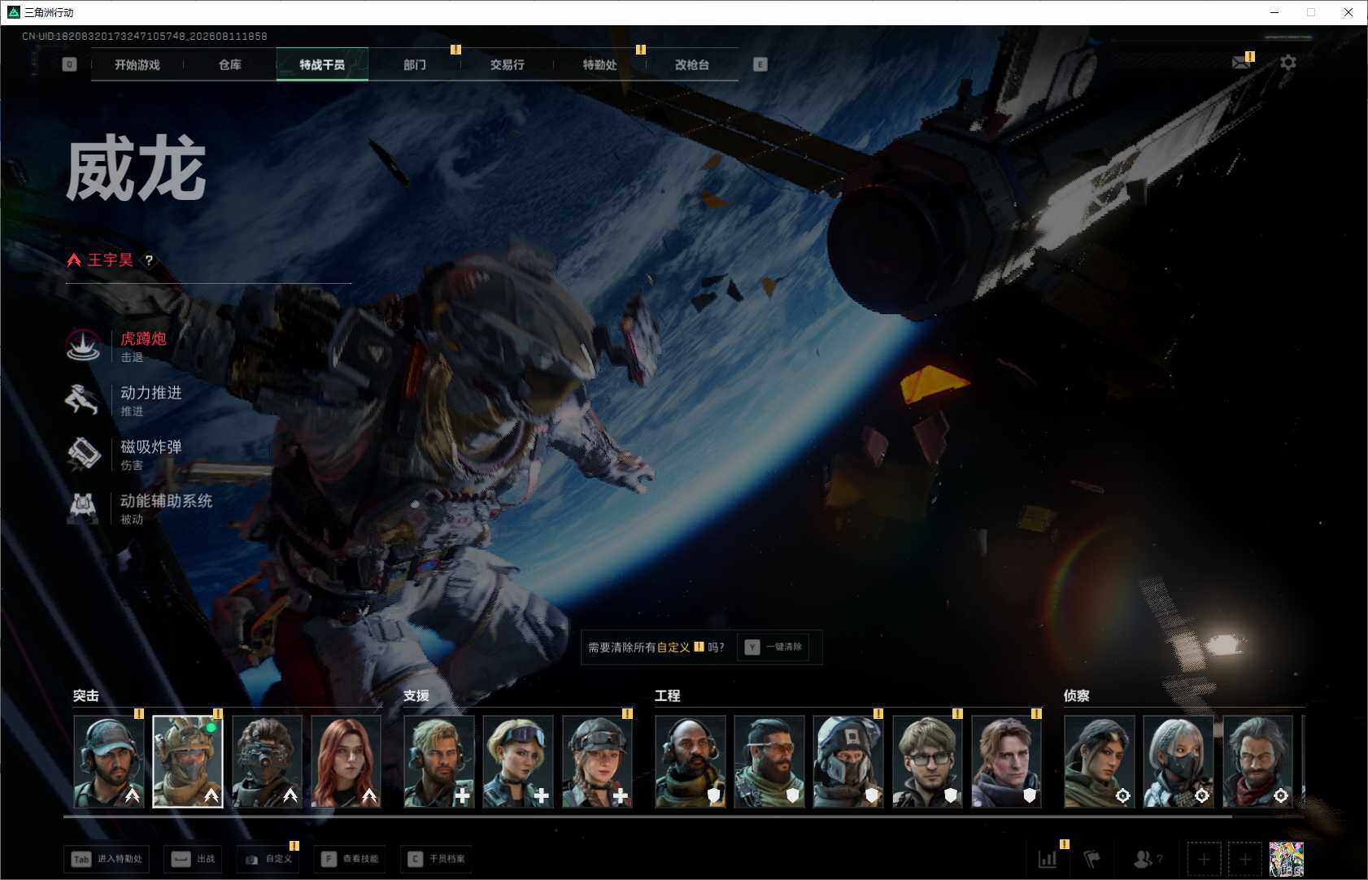
Task: Click the large 威龙 title
Action: pyautogui.click(x=136, y=168)
